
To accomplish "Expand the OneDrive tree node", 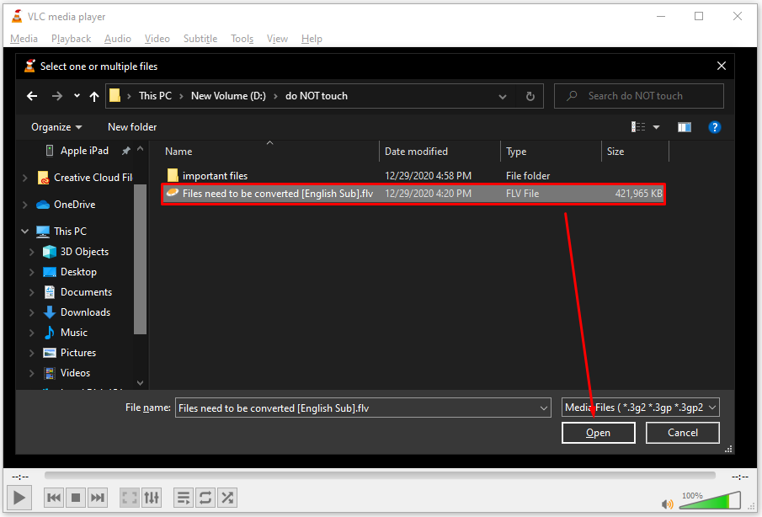I will point(24,205).
